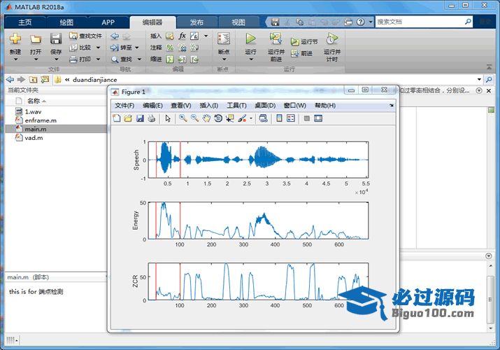Click the dock figure arrow at right of the figure menu bar
Image resolution: width=500 pixels, height=350 pixels.
(x=392, y=105)
